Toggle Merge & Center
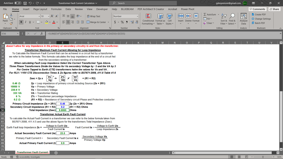The width and height of the screenshot is (283, 159). (96, 22)
